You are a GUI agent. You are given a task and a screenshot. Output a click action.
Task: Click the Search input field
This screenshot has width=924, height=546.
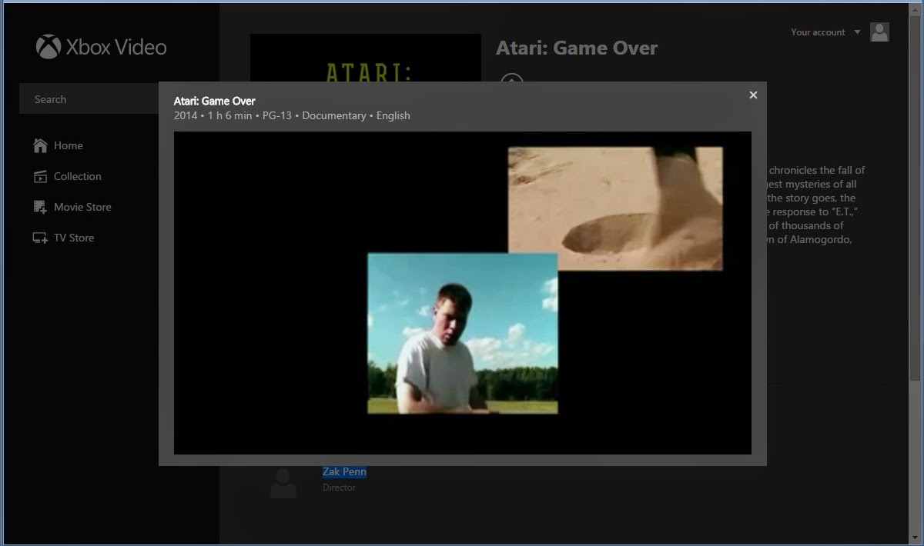pyautogui.click(x=89, y=99)
